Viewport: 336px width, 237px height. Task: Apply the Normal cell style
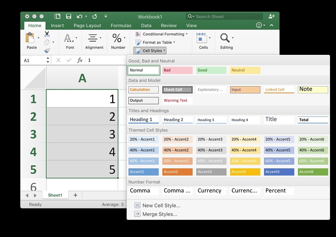tap(144, 70)
